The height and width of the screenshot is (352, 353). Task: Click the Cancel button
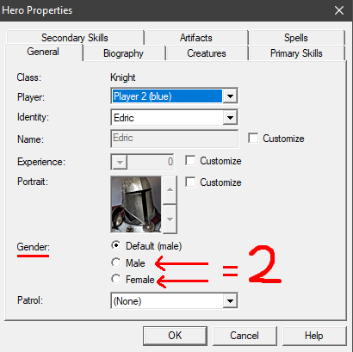tap(245, 336)
